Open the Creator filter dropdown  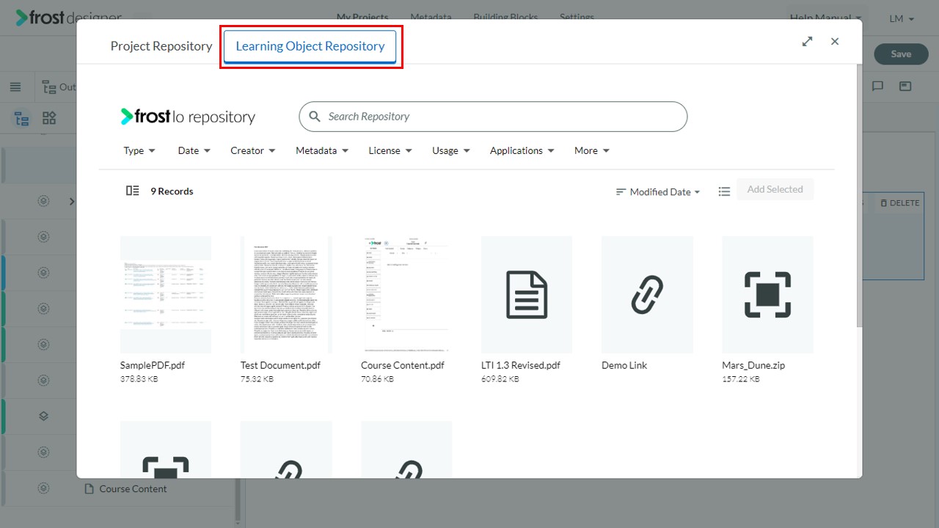pyautogui.click(x=253, y=150)
